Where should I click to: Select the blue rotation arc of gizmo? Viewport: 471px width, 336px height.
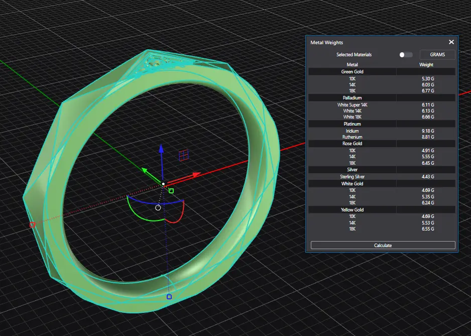click(x=156, y=201)
